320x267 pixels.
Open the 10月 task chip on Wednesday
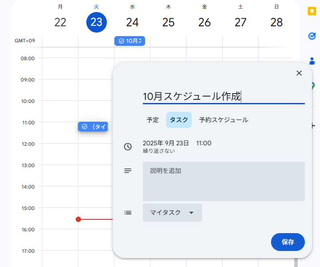point(130,41)
